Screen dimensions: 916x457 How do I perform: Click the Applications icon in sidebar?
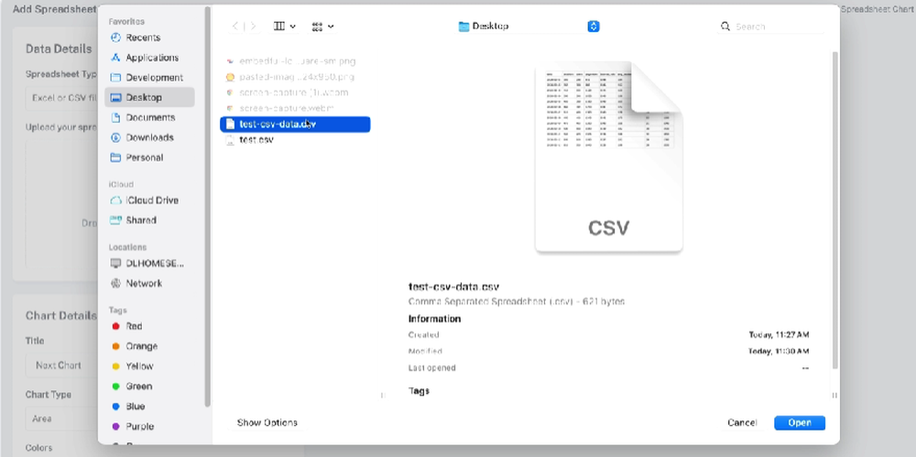(x=115, y=58)
